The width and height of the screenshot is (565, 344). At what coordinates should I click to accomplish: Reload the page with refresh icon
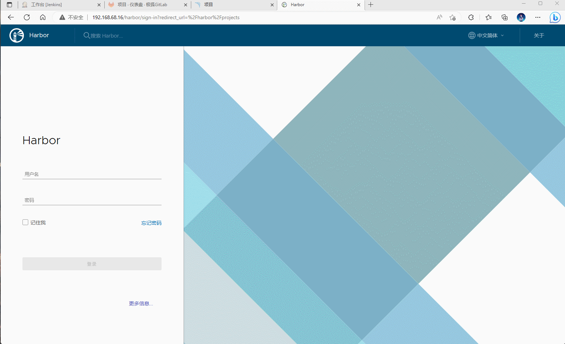coord(27,17)
